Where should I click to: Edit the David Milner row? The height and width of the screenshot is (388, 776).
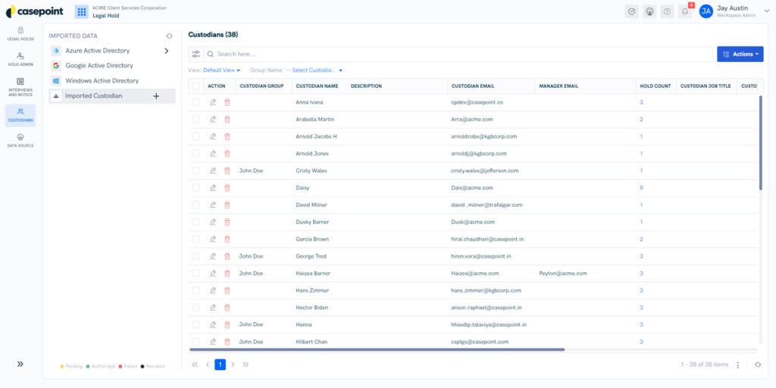point(213,205)
